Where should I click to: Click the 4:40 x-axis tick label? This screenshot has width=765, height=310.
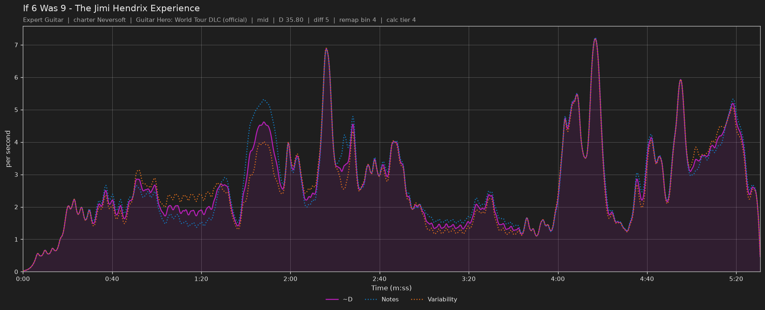click(647, 279)
